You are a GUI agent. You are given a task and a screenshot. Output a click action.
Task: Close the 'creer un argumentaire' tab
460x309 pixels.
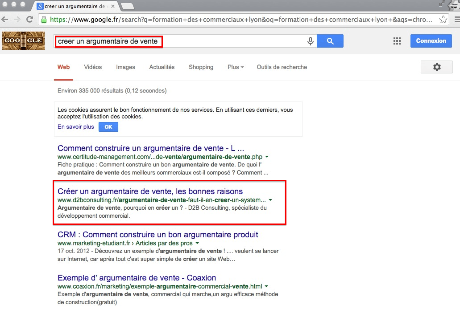click(x=112, y=6)
